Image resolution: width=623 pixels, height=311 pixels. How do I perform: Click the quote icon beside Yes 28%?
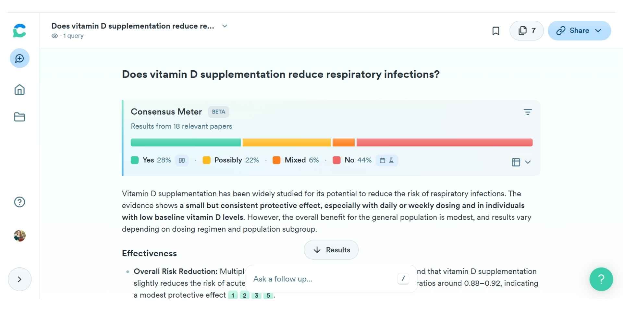182,160
